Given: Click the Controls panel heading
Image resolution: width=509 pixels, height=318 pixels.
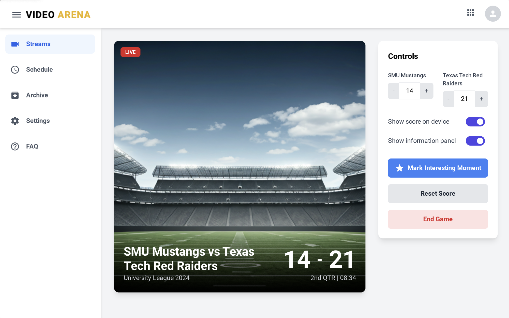Looking at the screenshot, I should tap(403, 56).
